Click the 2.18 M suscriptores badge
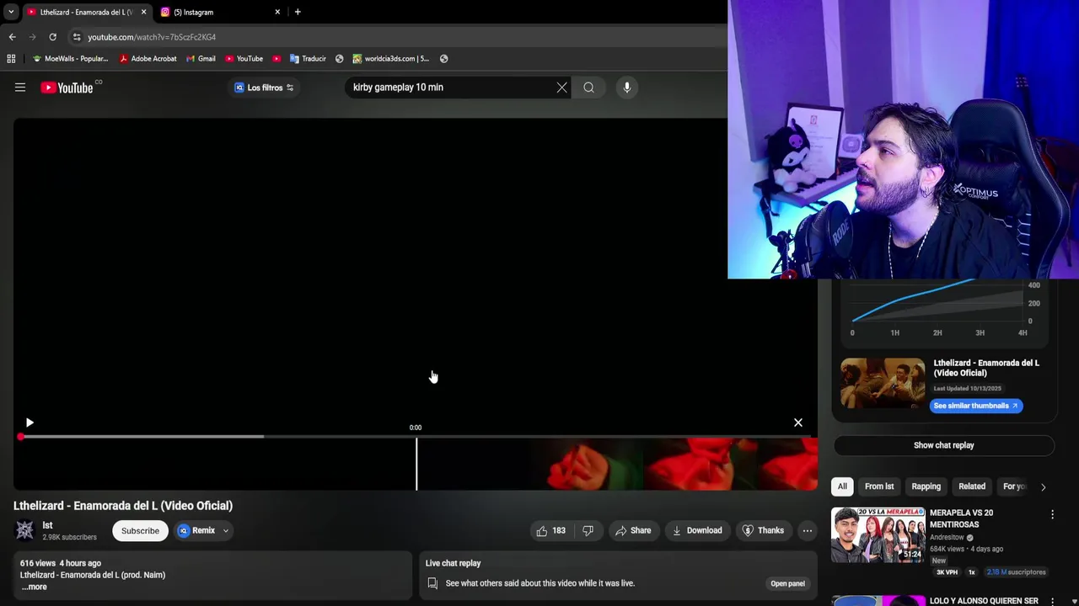Screen dimensions: 1079x606 (x=1016, y=572)
